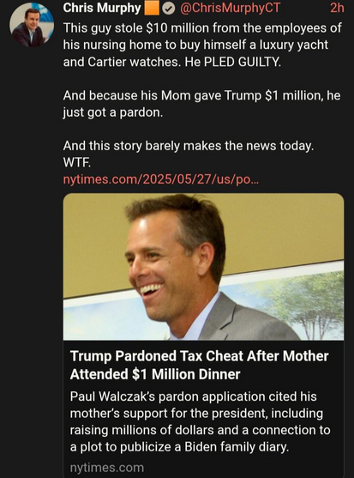This screenshot has height=478, width=354.
Task: Click nytimes.com source label under card
Action: 107,468
